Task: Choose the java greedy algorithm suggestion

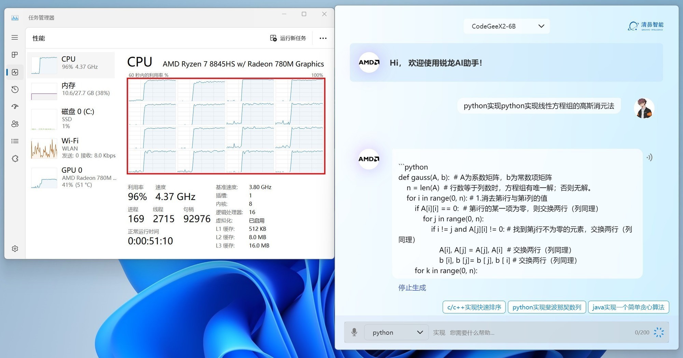Action: pos(628,307)
